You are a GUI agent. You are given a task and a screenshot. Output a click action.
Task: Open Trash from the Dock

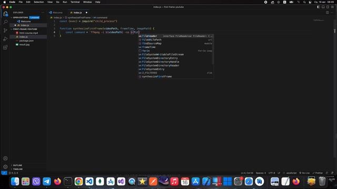[x=322, y=181]
